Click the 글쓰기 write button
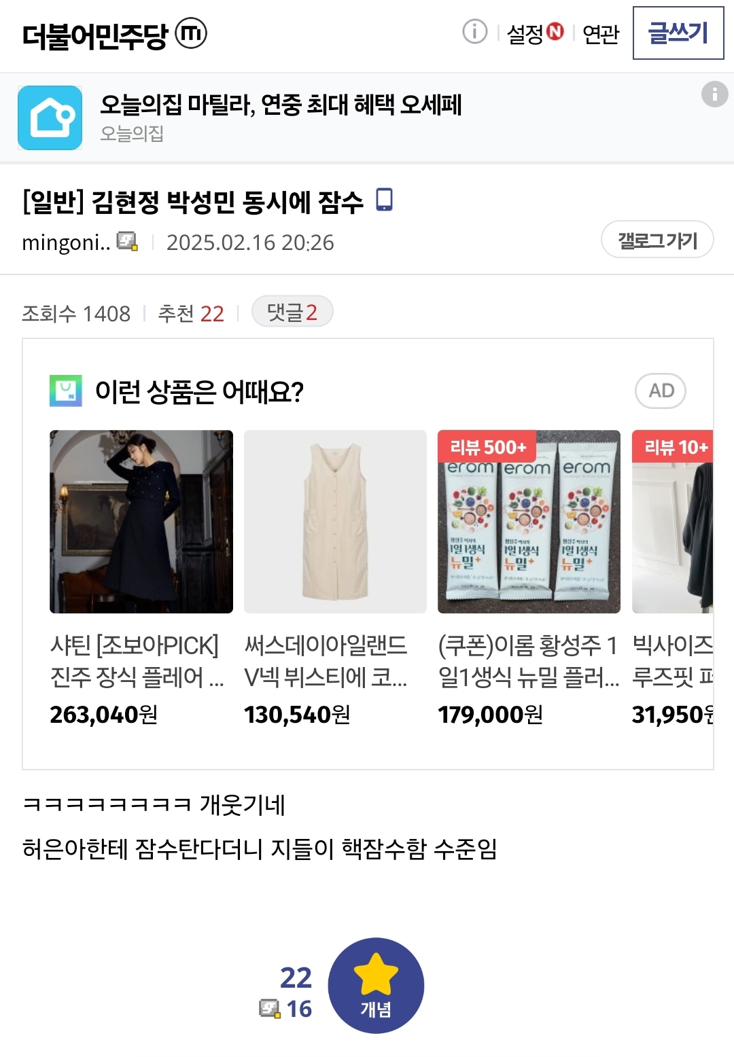The width and height of the screenshot is (734, 1057). tap(678, 33)
